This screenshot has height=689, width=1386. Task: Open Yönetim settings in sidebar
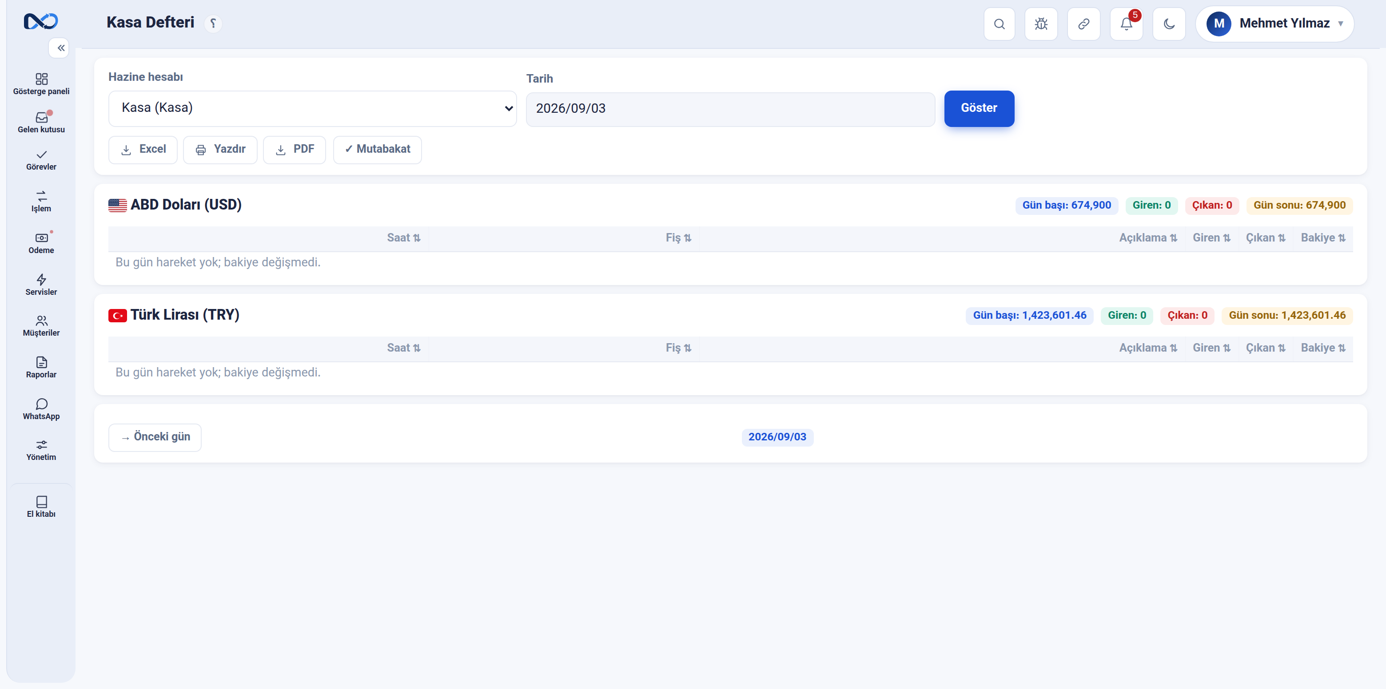coord(41,451)
